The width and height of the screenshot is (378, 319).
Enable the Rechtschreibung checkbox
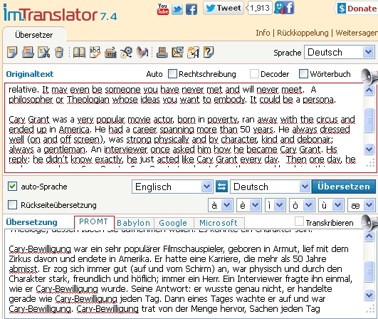(172, 74)
